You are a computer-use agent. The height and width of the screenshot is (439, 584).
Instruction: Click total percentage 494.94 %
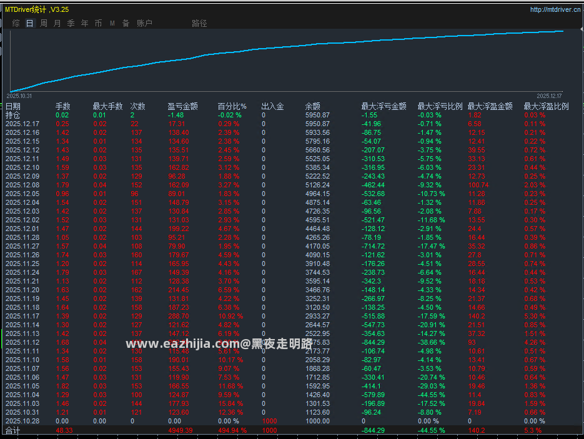pyautogui.click(x=232, y=430)
